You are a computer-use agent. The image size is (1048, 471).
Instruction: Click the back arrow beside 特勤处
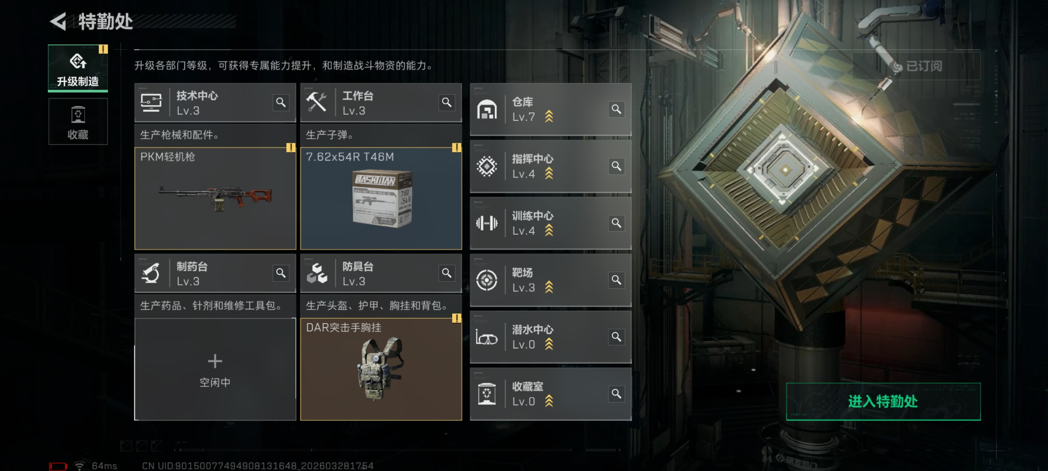(x=58, y=22)
